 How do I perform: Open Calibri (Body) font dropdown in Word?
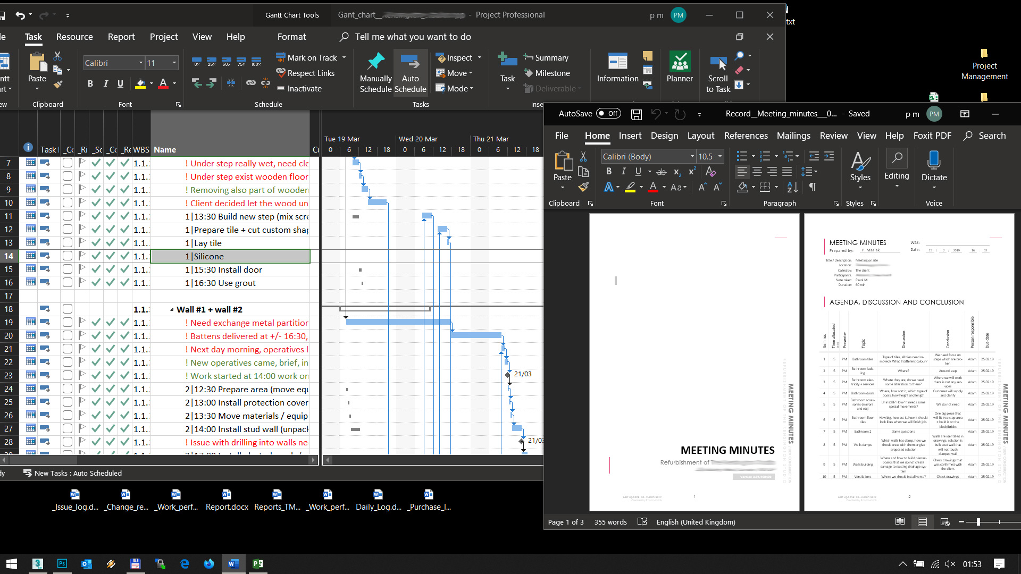pos(692,157)
